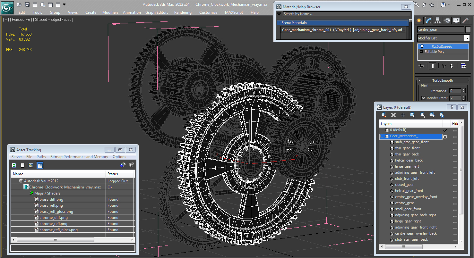The image size is (474, 258).
Task: Switch Asset Tracking to Table View icon
Action: [x=40, y=165]
